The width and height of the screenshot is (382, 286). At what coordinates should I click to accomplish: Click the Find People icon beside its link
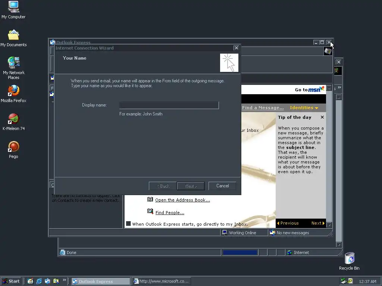150,211
